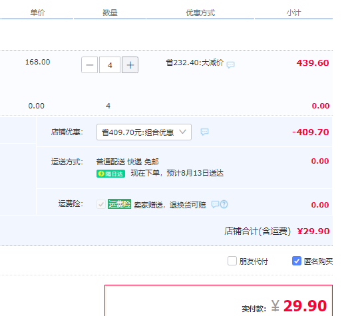Click the 单价 column header
356x316 pixels.
click(37, 13)
